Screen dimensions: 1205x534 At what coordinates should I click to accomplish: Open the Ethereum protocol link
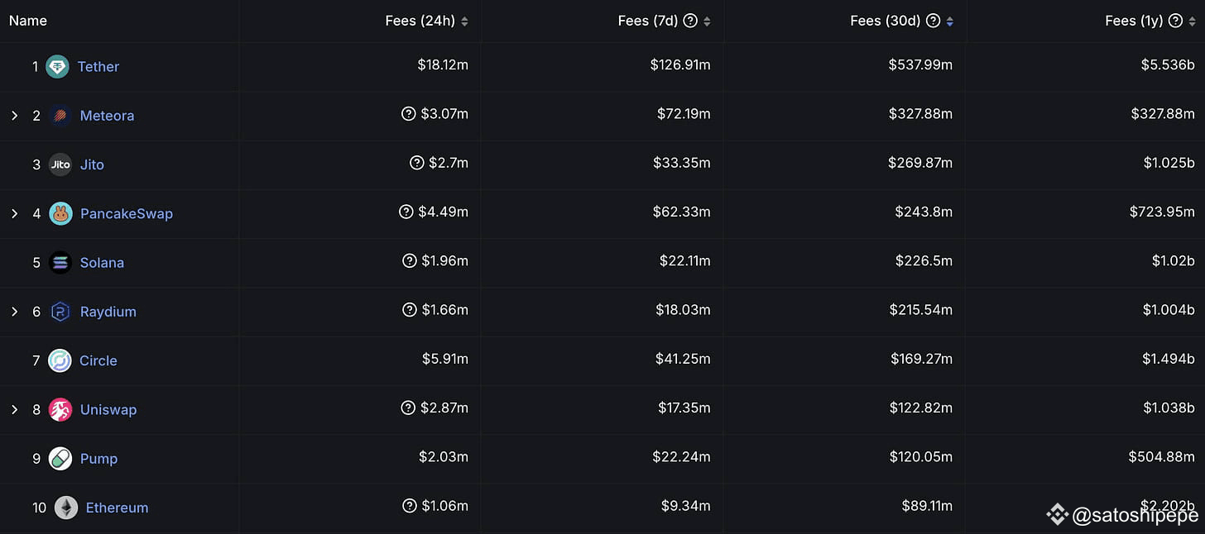pos(117,508)
